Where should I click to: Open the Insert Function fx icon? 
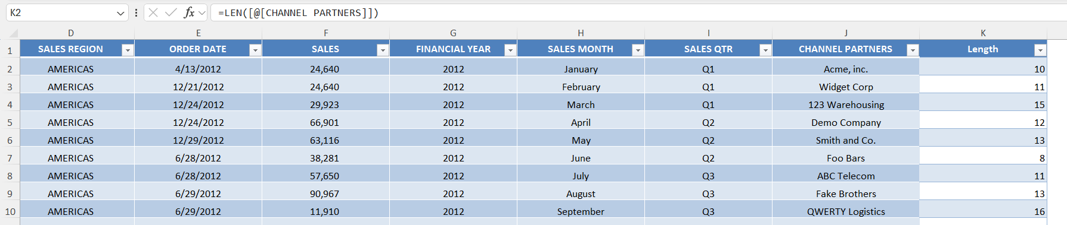[x=189, y=12]
